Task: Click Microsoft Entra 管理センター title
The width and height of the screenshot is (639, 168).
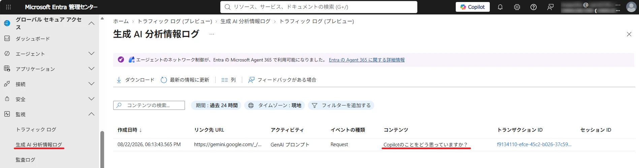Action: point(61,7)
